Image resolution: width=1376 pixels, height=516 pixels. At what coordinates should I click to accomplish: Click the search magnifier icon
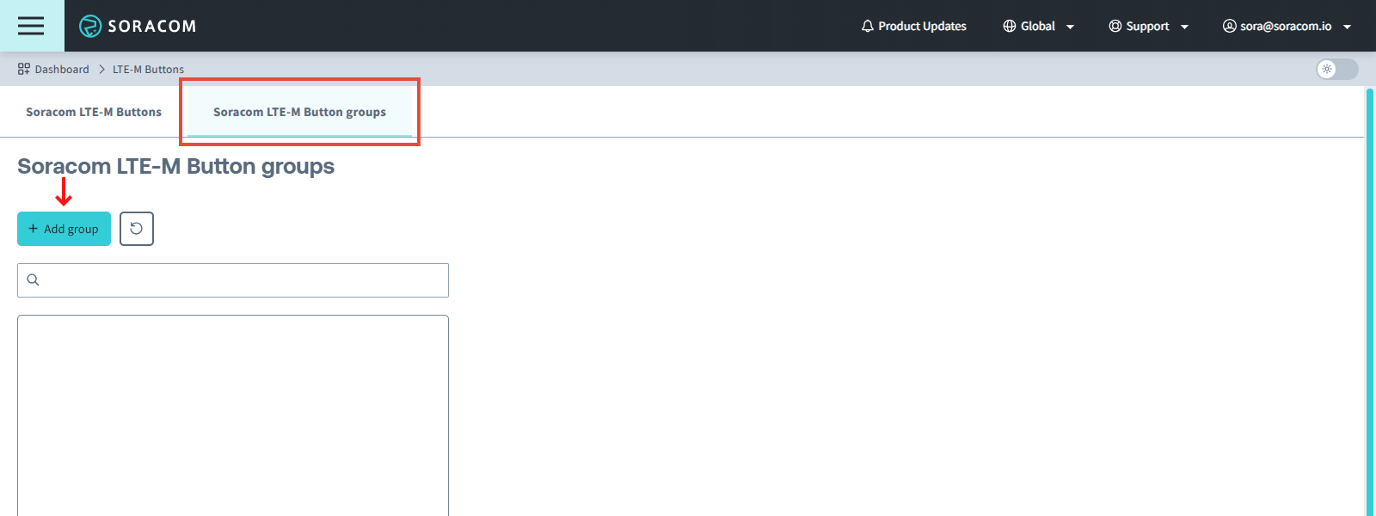pos(34,280)
